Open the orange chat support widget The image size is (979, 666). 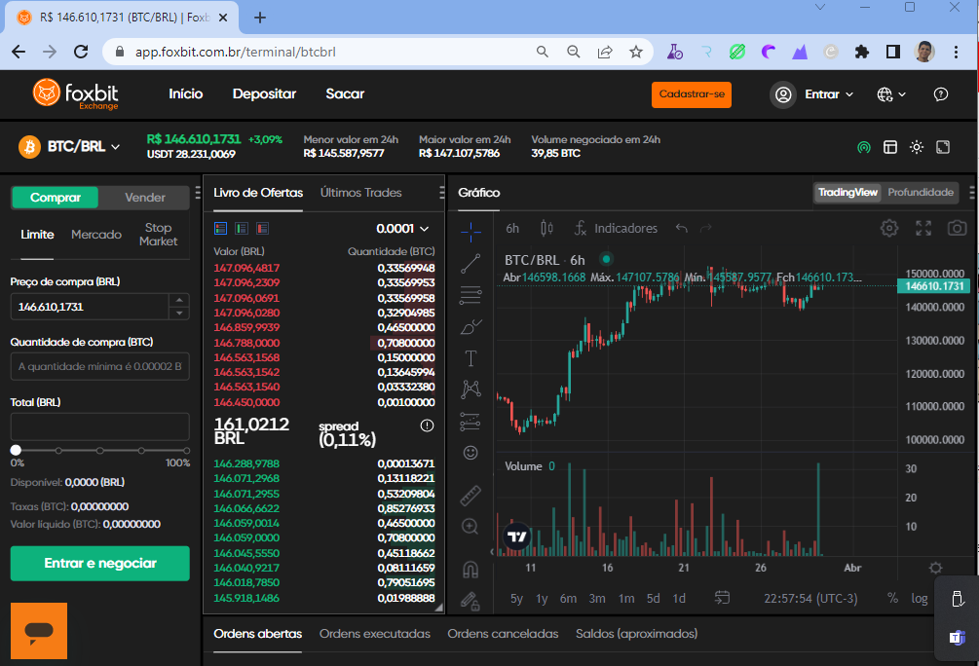tap(39, 631)
